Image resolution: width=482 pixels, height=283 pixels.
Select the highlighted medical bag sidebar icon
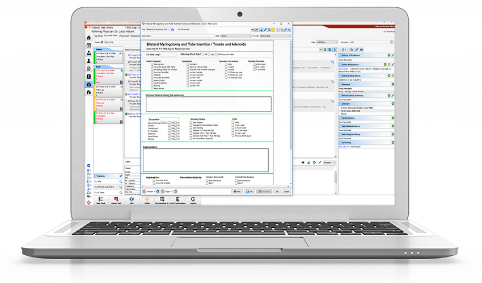(89, 84)
